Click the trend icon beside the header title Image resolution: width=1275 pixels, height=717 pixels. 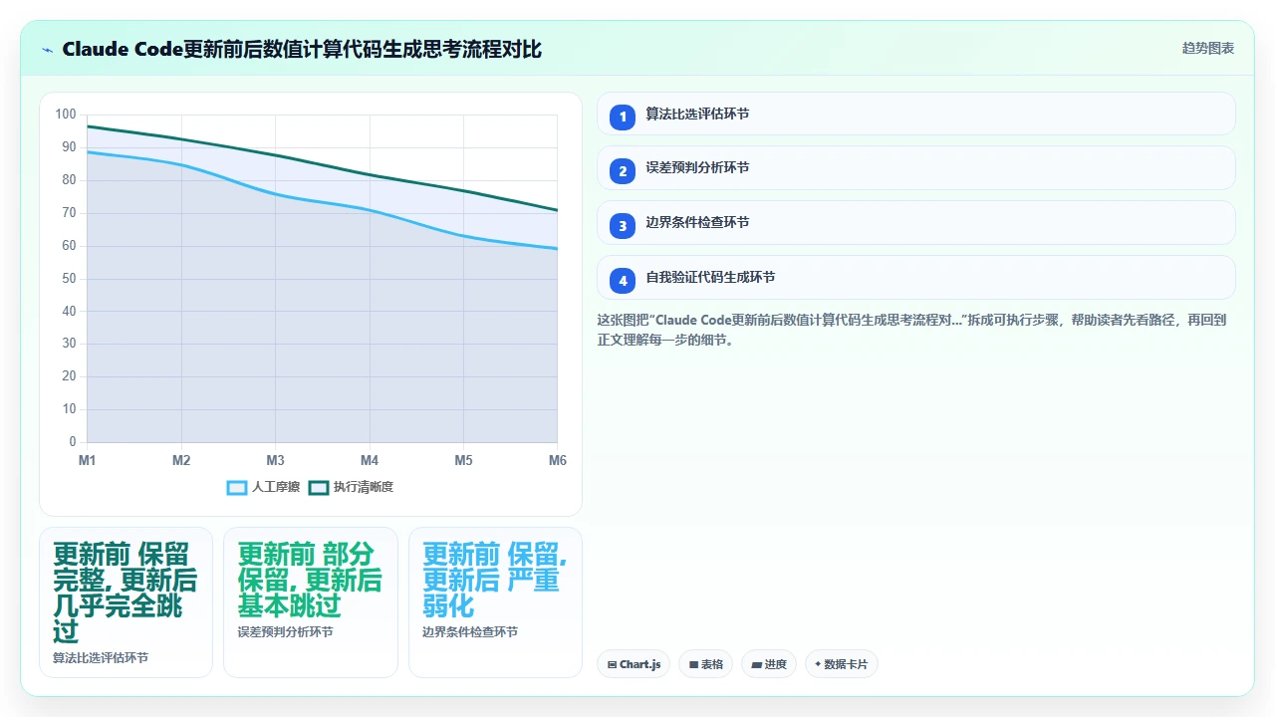[47, 50]
